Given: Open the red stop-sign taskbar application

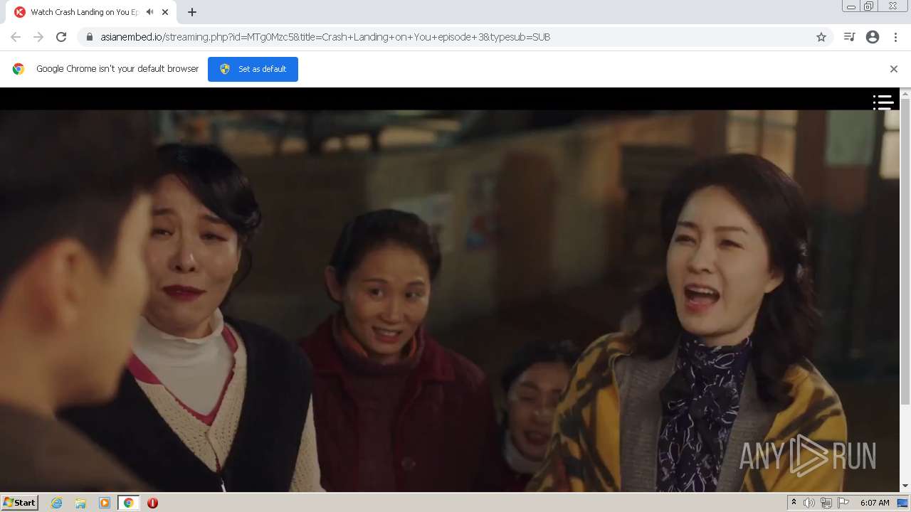Looking at the screenshot, I should 152,503.
